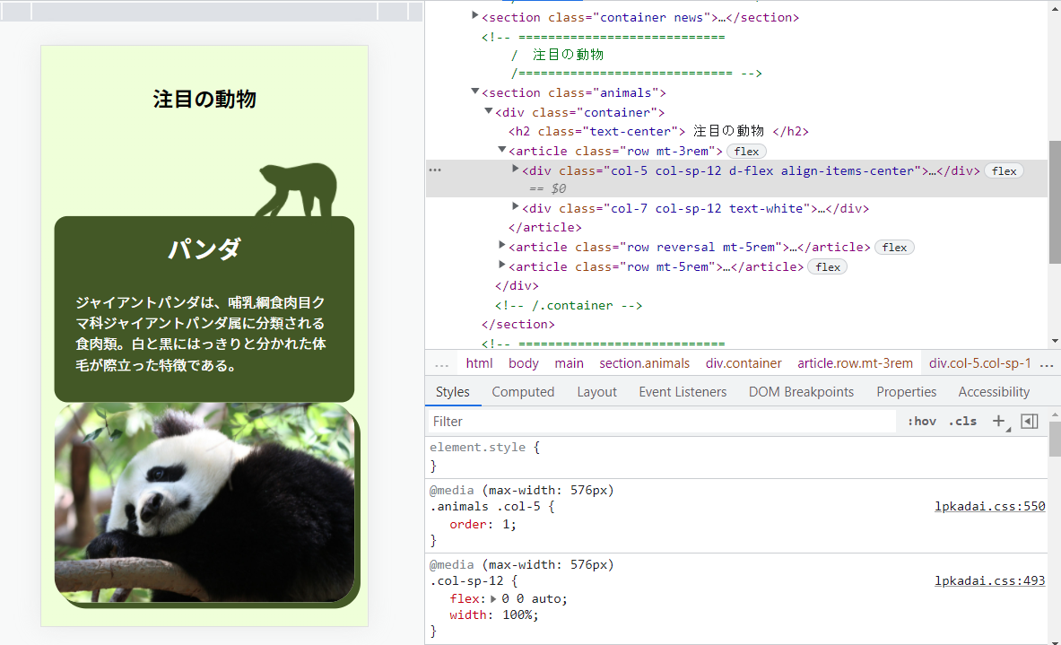This screenshot has width=1061, height=645.
Task: Select body in the breadcrumb bar
Action: (x=524, y=363)
